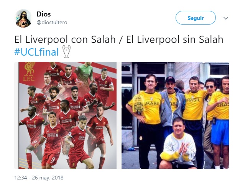The width and height of the screenshot is (235, 186).
Task: Open the Dios profile avatar picture
Action: (x=23, y=18)
